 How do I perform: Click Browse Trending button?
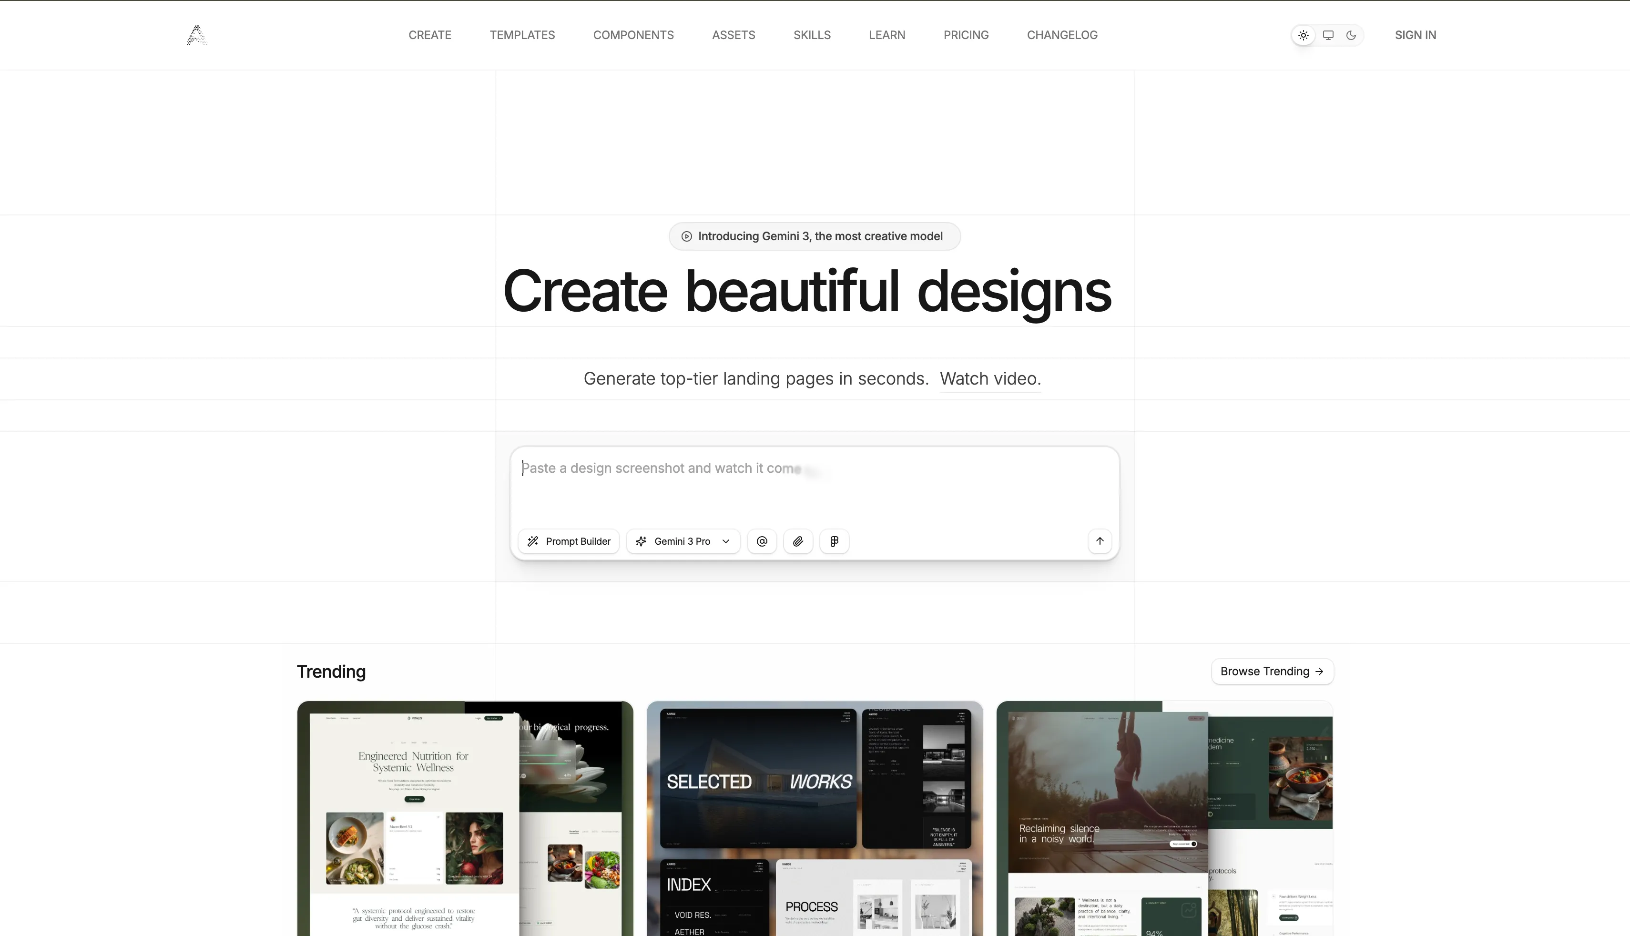pyautogui.click(x=1272, y=671)
